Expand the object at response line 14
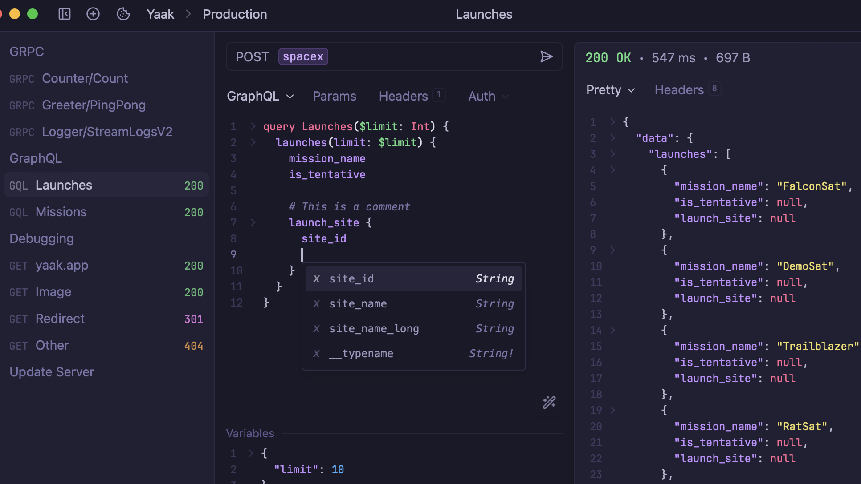 point(612,330)
